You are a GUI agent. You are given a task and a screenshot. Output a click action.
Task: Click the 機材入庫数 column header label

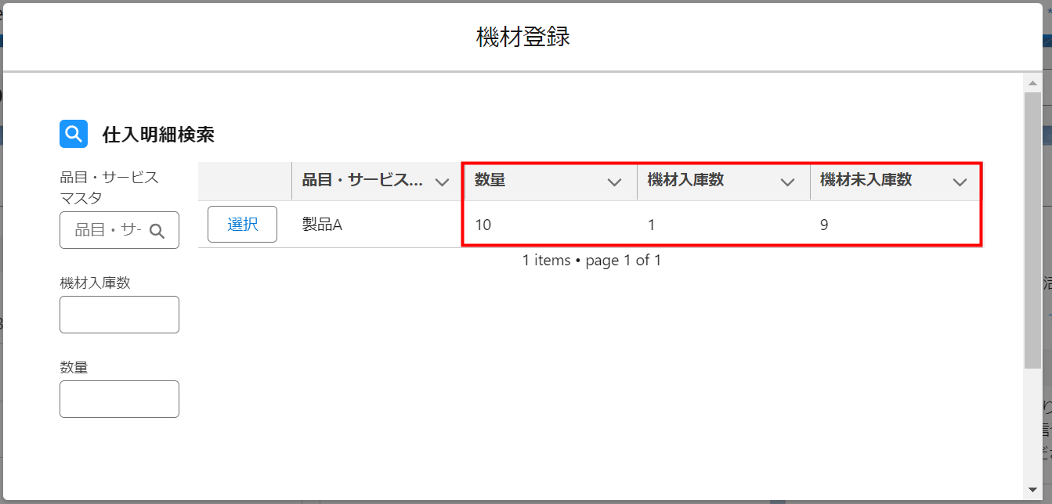pyautogui.click(x=685, y=180)
